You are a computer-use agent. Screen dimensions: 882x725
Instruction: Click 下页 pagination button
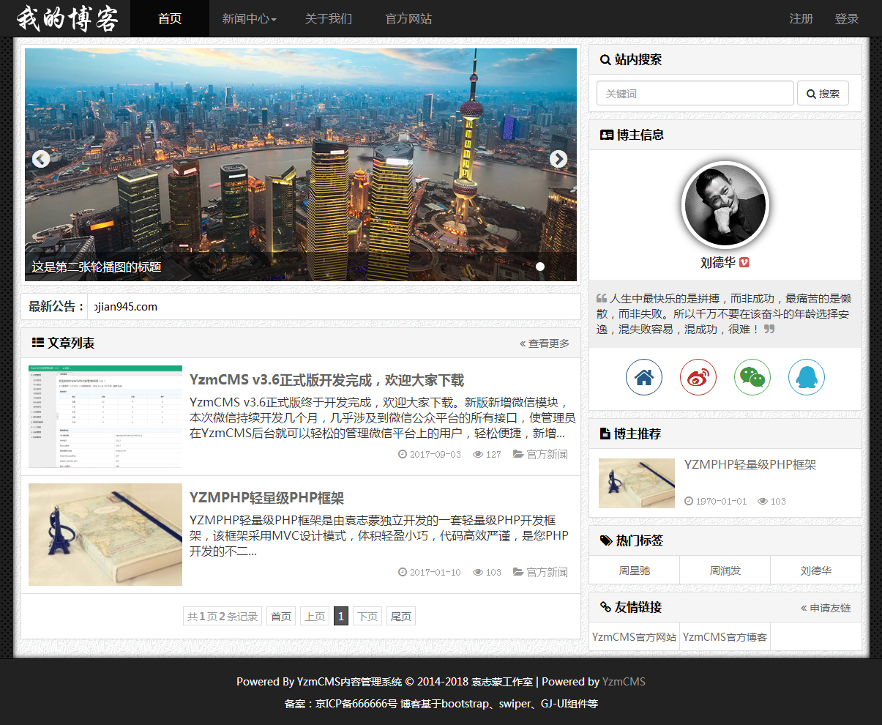pyautogui.click(x=367, y=617)
